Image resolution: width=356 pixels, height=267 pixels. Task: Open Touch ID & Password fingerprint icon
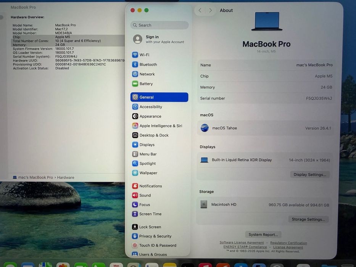tap(135, 245)
